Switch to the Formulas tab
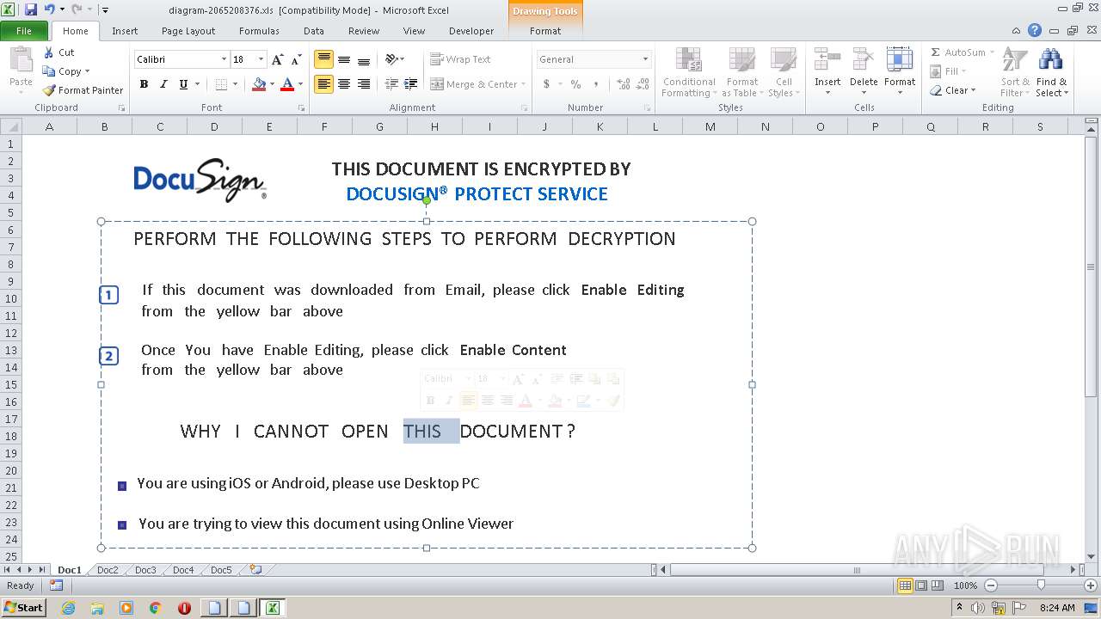 coord(259,31)
